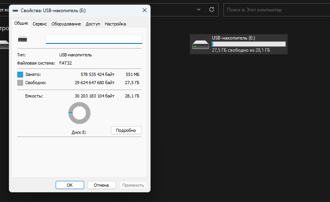Click the 29 624 647 680 байт value
Image resolution: width=330 pixels, height=202 pixels.
(x=94, y=83)
